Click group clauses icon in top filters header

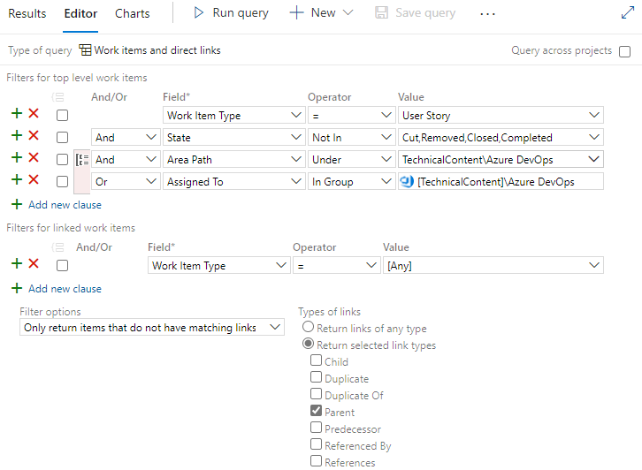pos(57,97)
